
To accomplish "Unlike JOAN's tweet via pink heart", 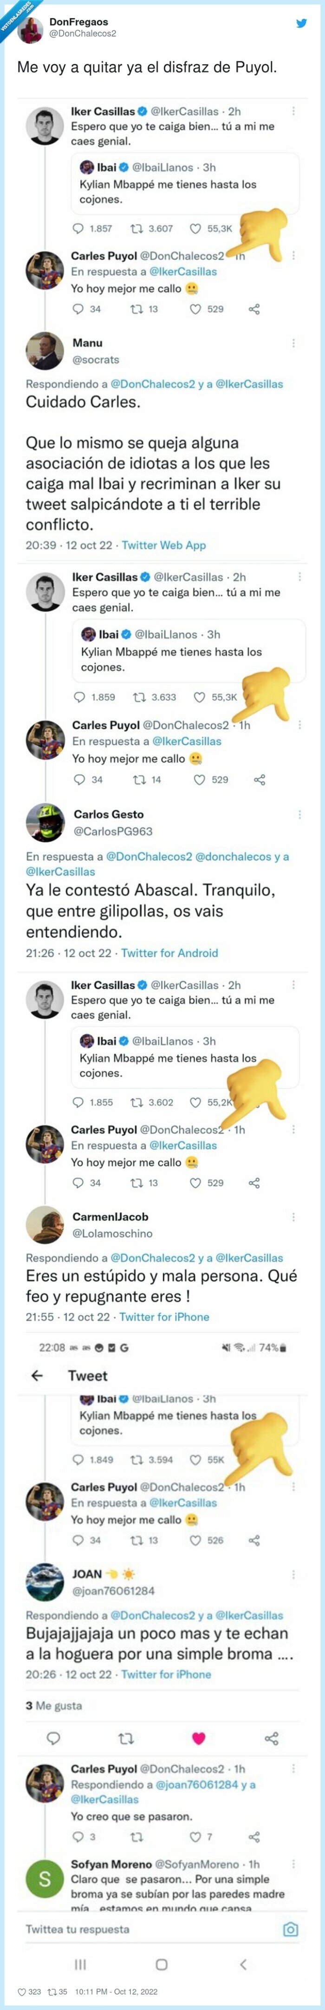I will (x=199, y=1738).
